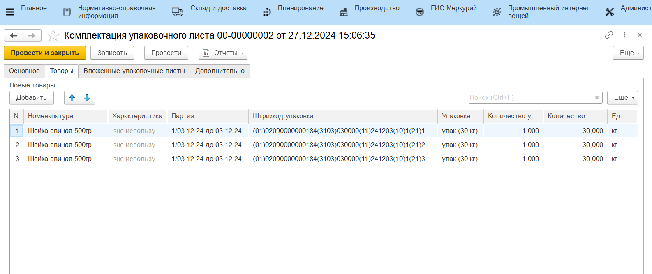Click the кг unit in row 1
The height and width of the screenshot is (274, 652).
(x=622, y=131)
